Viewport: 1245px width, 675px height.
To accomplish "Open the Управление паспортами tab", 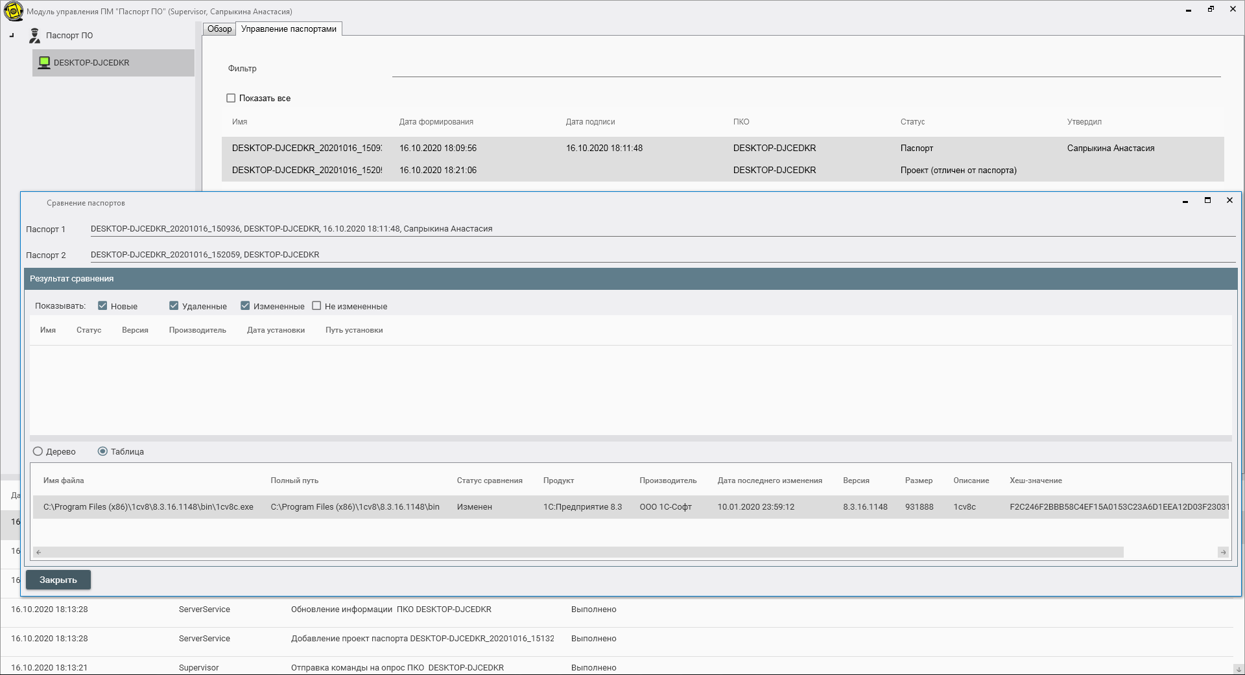I will tap(289, 29).
